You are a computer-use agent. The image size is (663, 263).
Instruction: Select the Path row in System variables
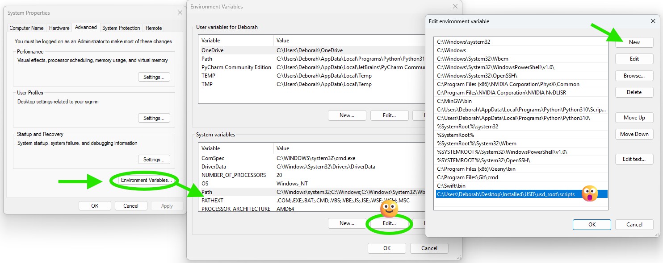(207, 192)
